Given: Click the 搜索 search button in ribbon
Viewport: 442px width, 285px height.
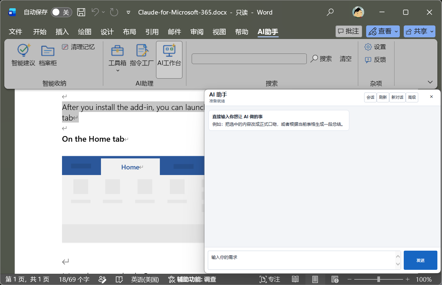Looking at the screenshot, I should pyautogui.click(x=321, y=59).
